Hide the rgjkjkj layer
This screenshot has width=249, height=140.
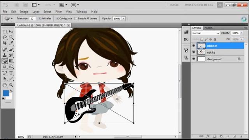pos(194,52)
